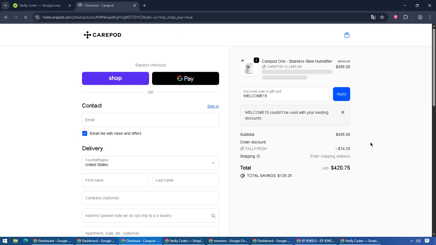Pay with the Google Pay button
Viewport: 436px width, 245px height.
click(x=185, y=78)
